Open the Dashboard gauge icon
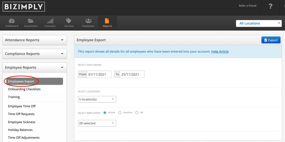Image resolution: width=285 pixels, height=142 pixels. (12, 21)
